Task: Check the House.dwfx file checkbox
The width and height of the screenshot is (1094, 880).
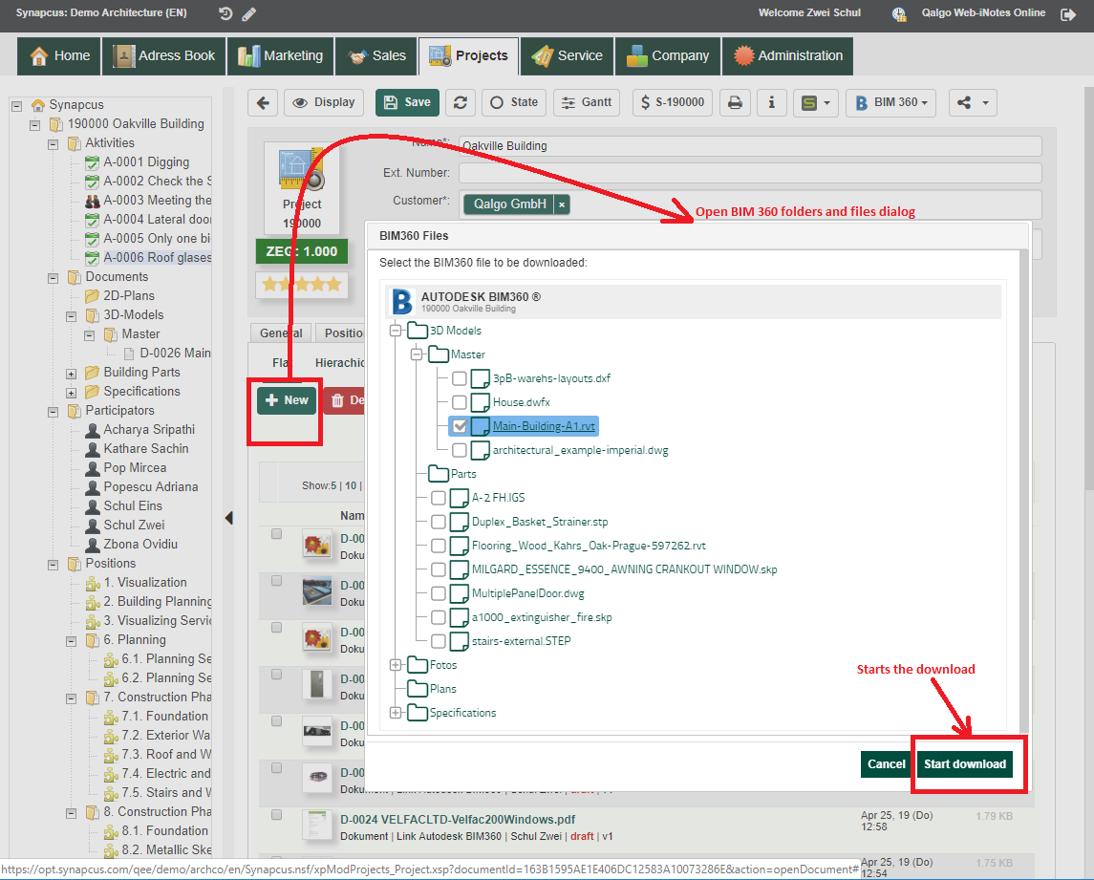Action: point(460,402)
